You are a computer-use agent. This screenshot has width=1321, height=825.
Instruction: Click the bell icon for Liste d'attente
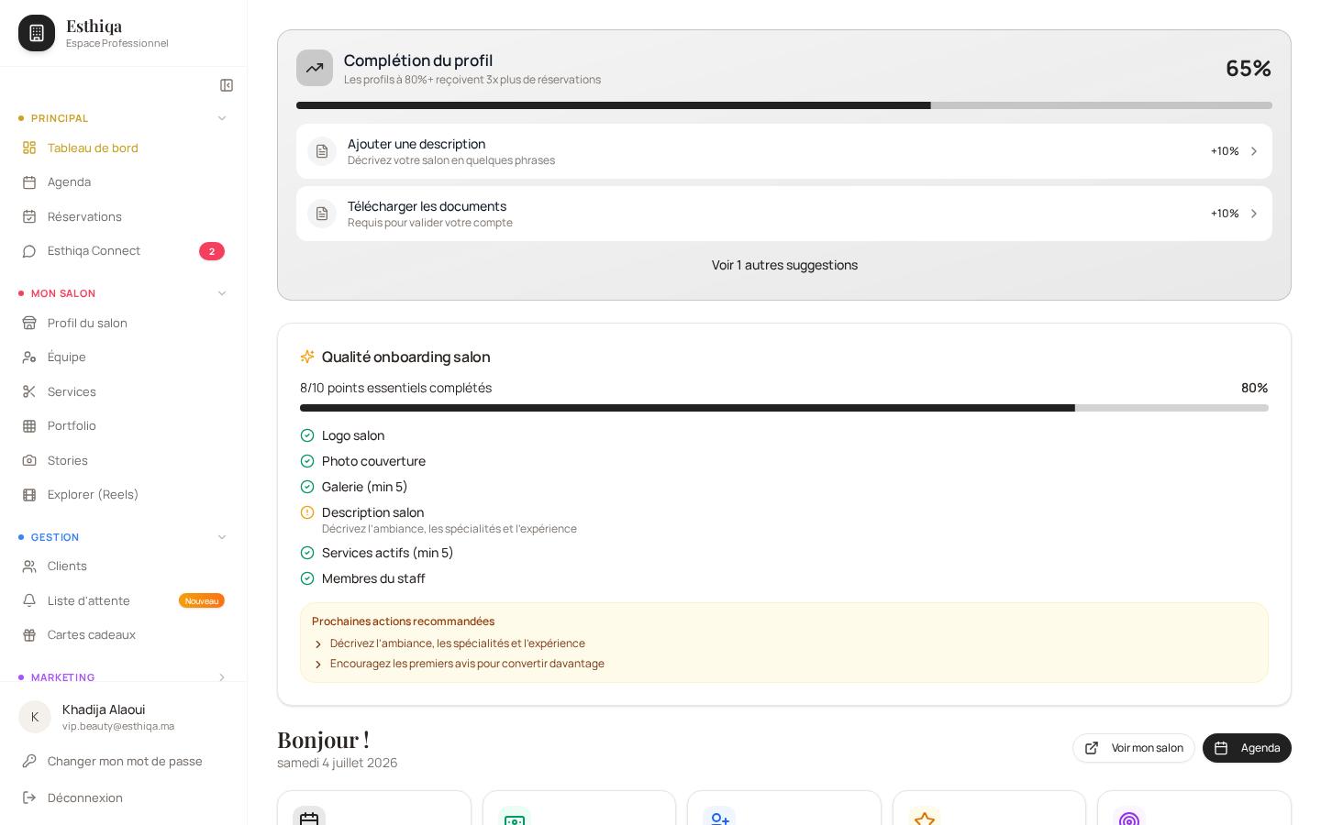point(29,600)
